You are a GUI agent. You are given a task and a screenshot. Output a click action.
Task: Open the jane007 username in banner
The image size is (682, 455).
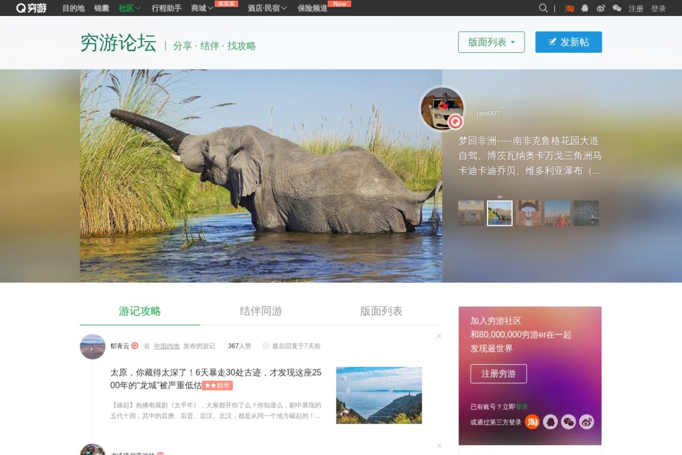click(x=488, y=113)
